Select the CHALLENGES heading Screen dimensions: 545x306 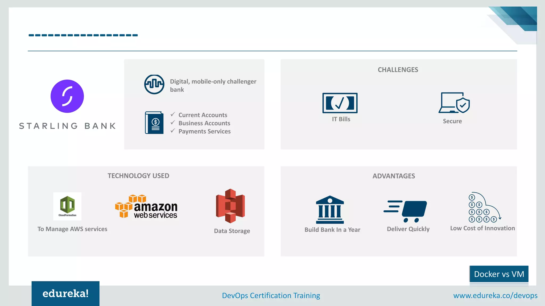coord(398,70)
